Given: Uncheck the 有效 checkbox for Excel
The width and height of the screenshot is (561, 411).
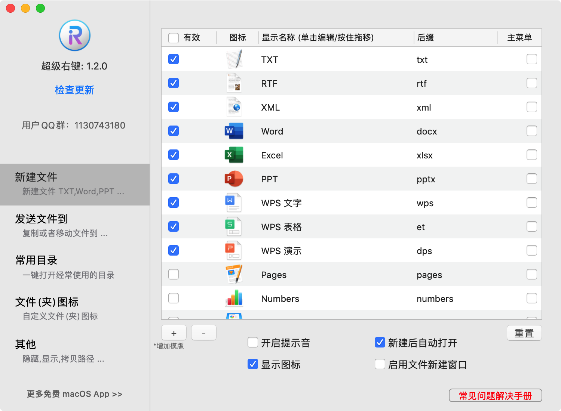Looking at the screenshot, I should (174, 155).
